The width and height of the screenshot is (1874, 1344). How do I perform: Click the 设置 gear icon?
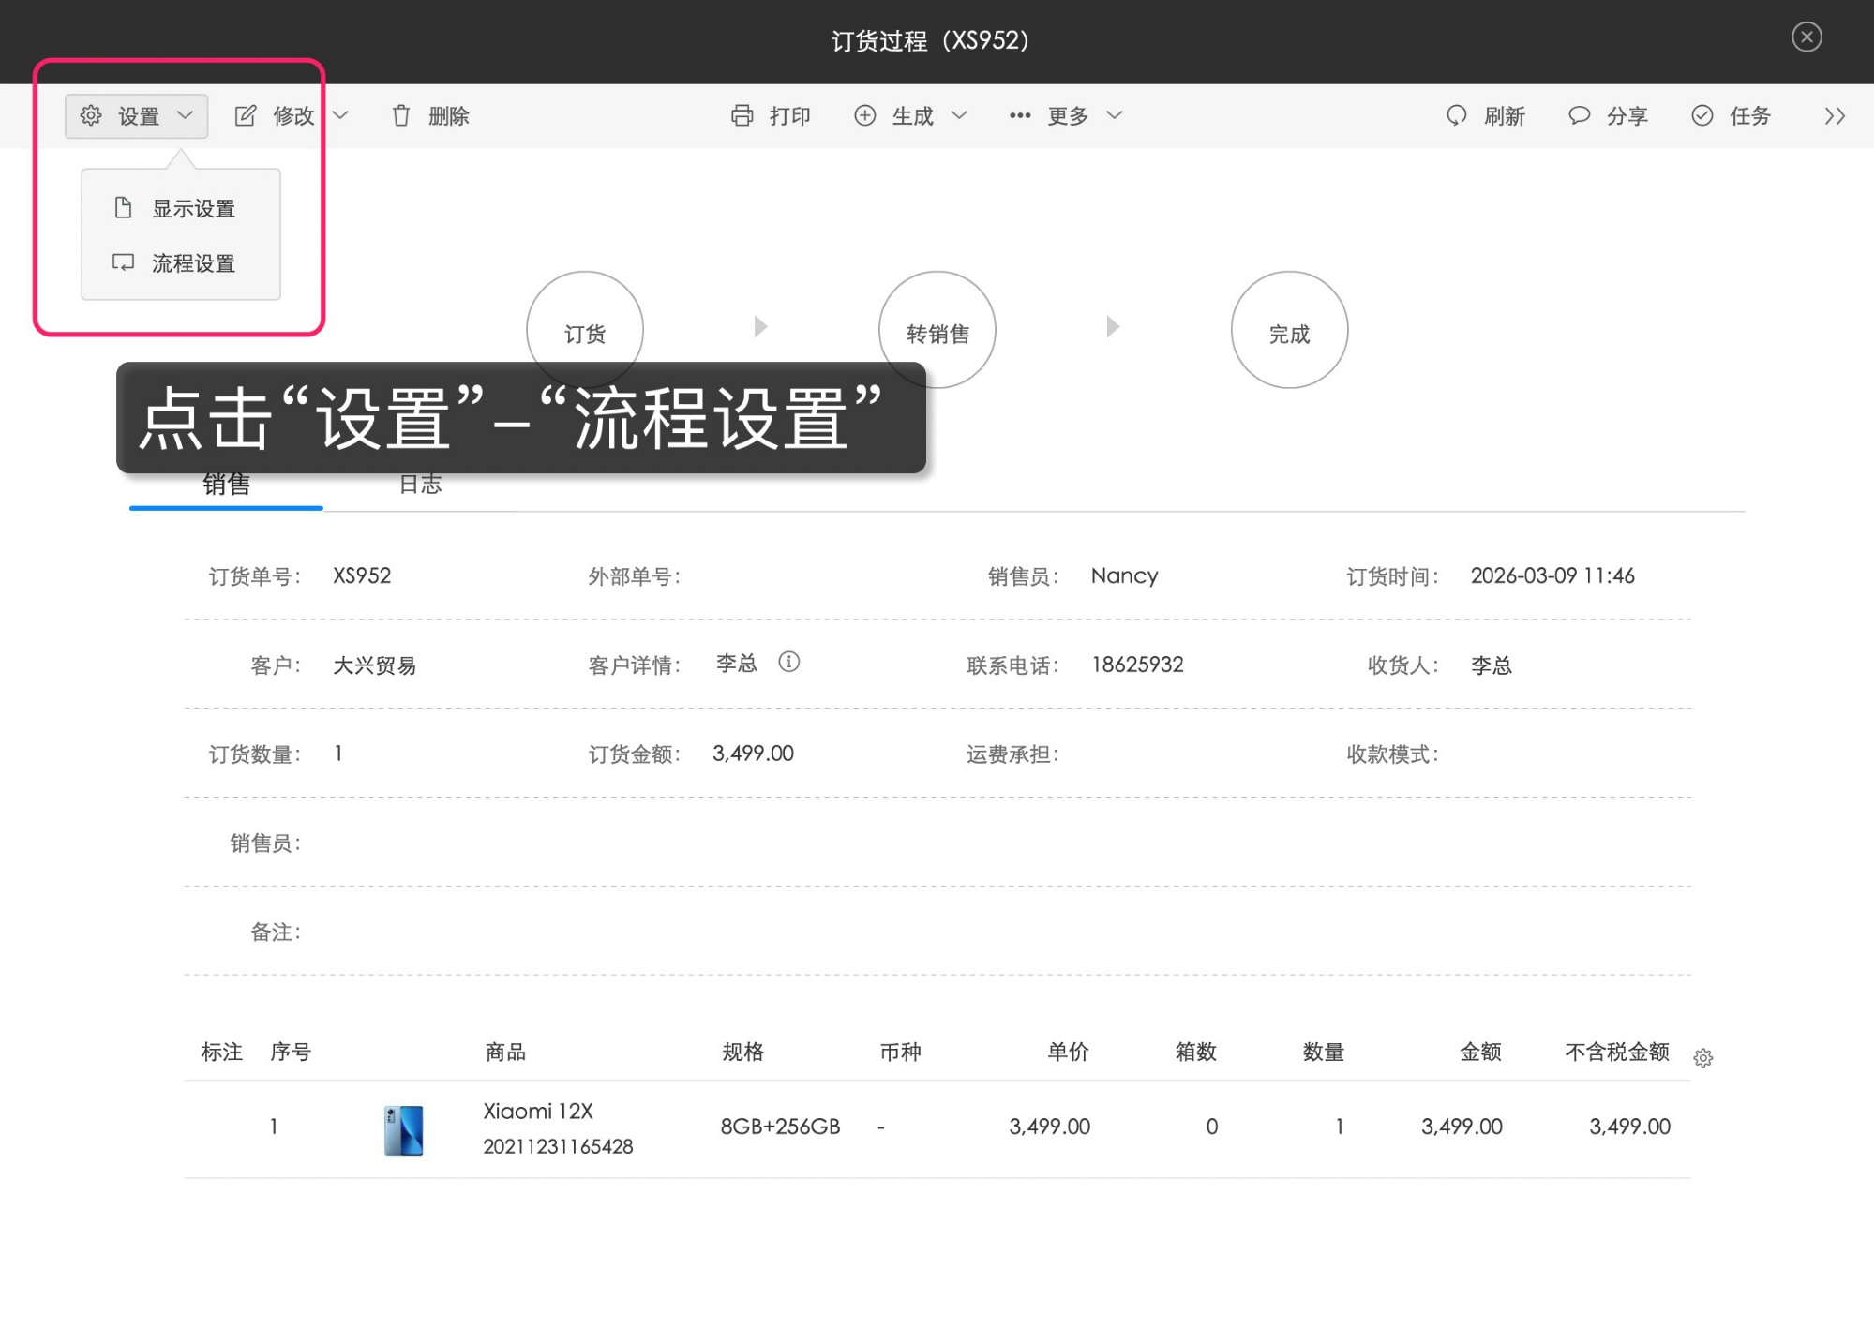(x=91, y=114)
